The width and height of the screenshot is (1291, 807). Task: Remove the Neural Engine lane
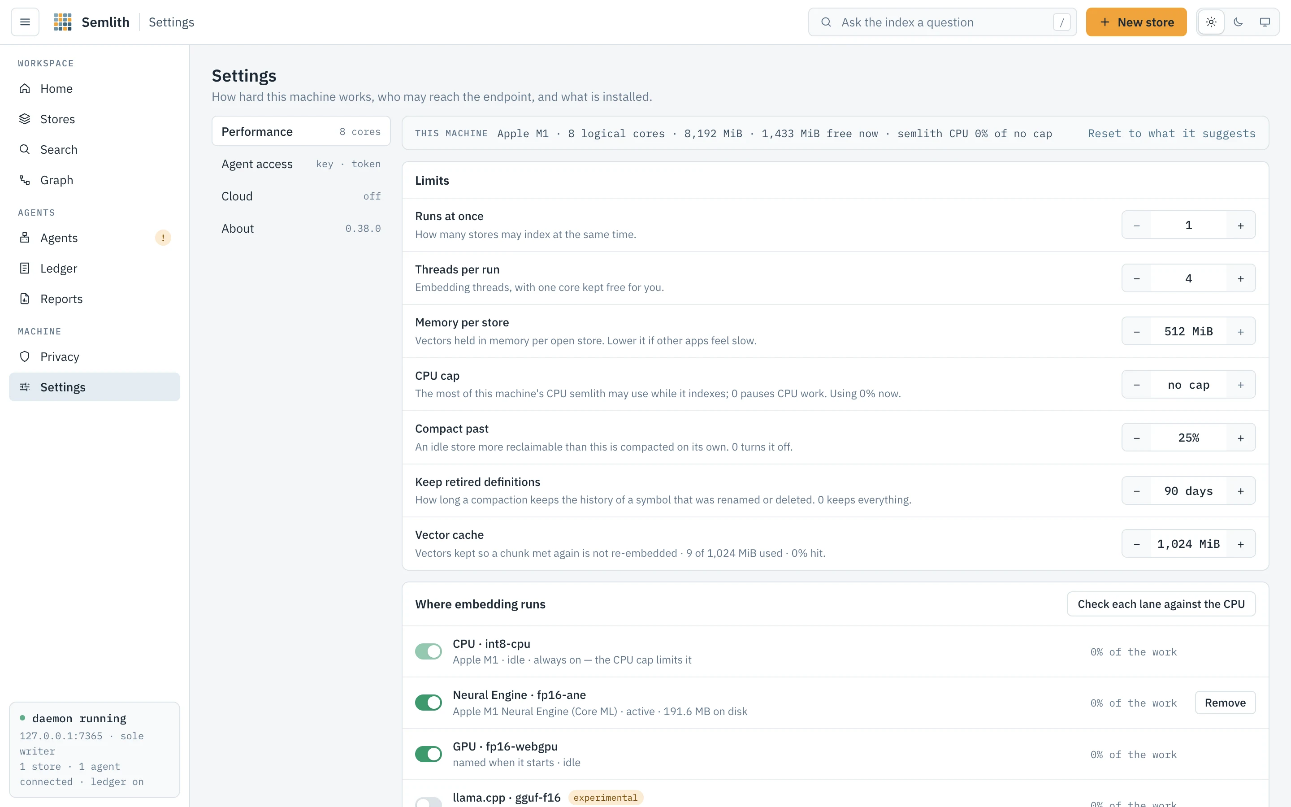click(1225, 703)
